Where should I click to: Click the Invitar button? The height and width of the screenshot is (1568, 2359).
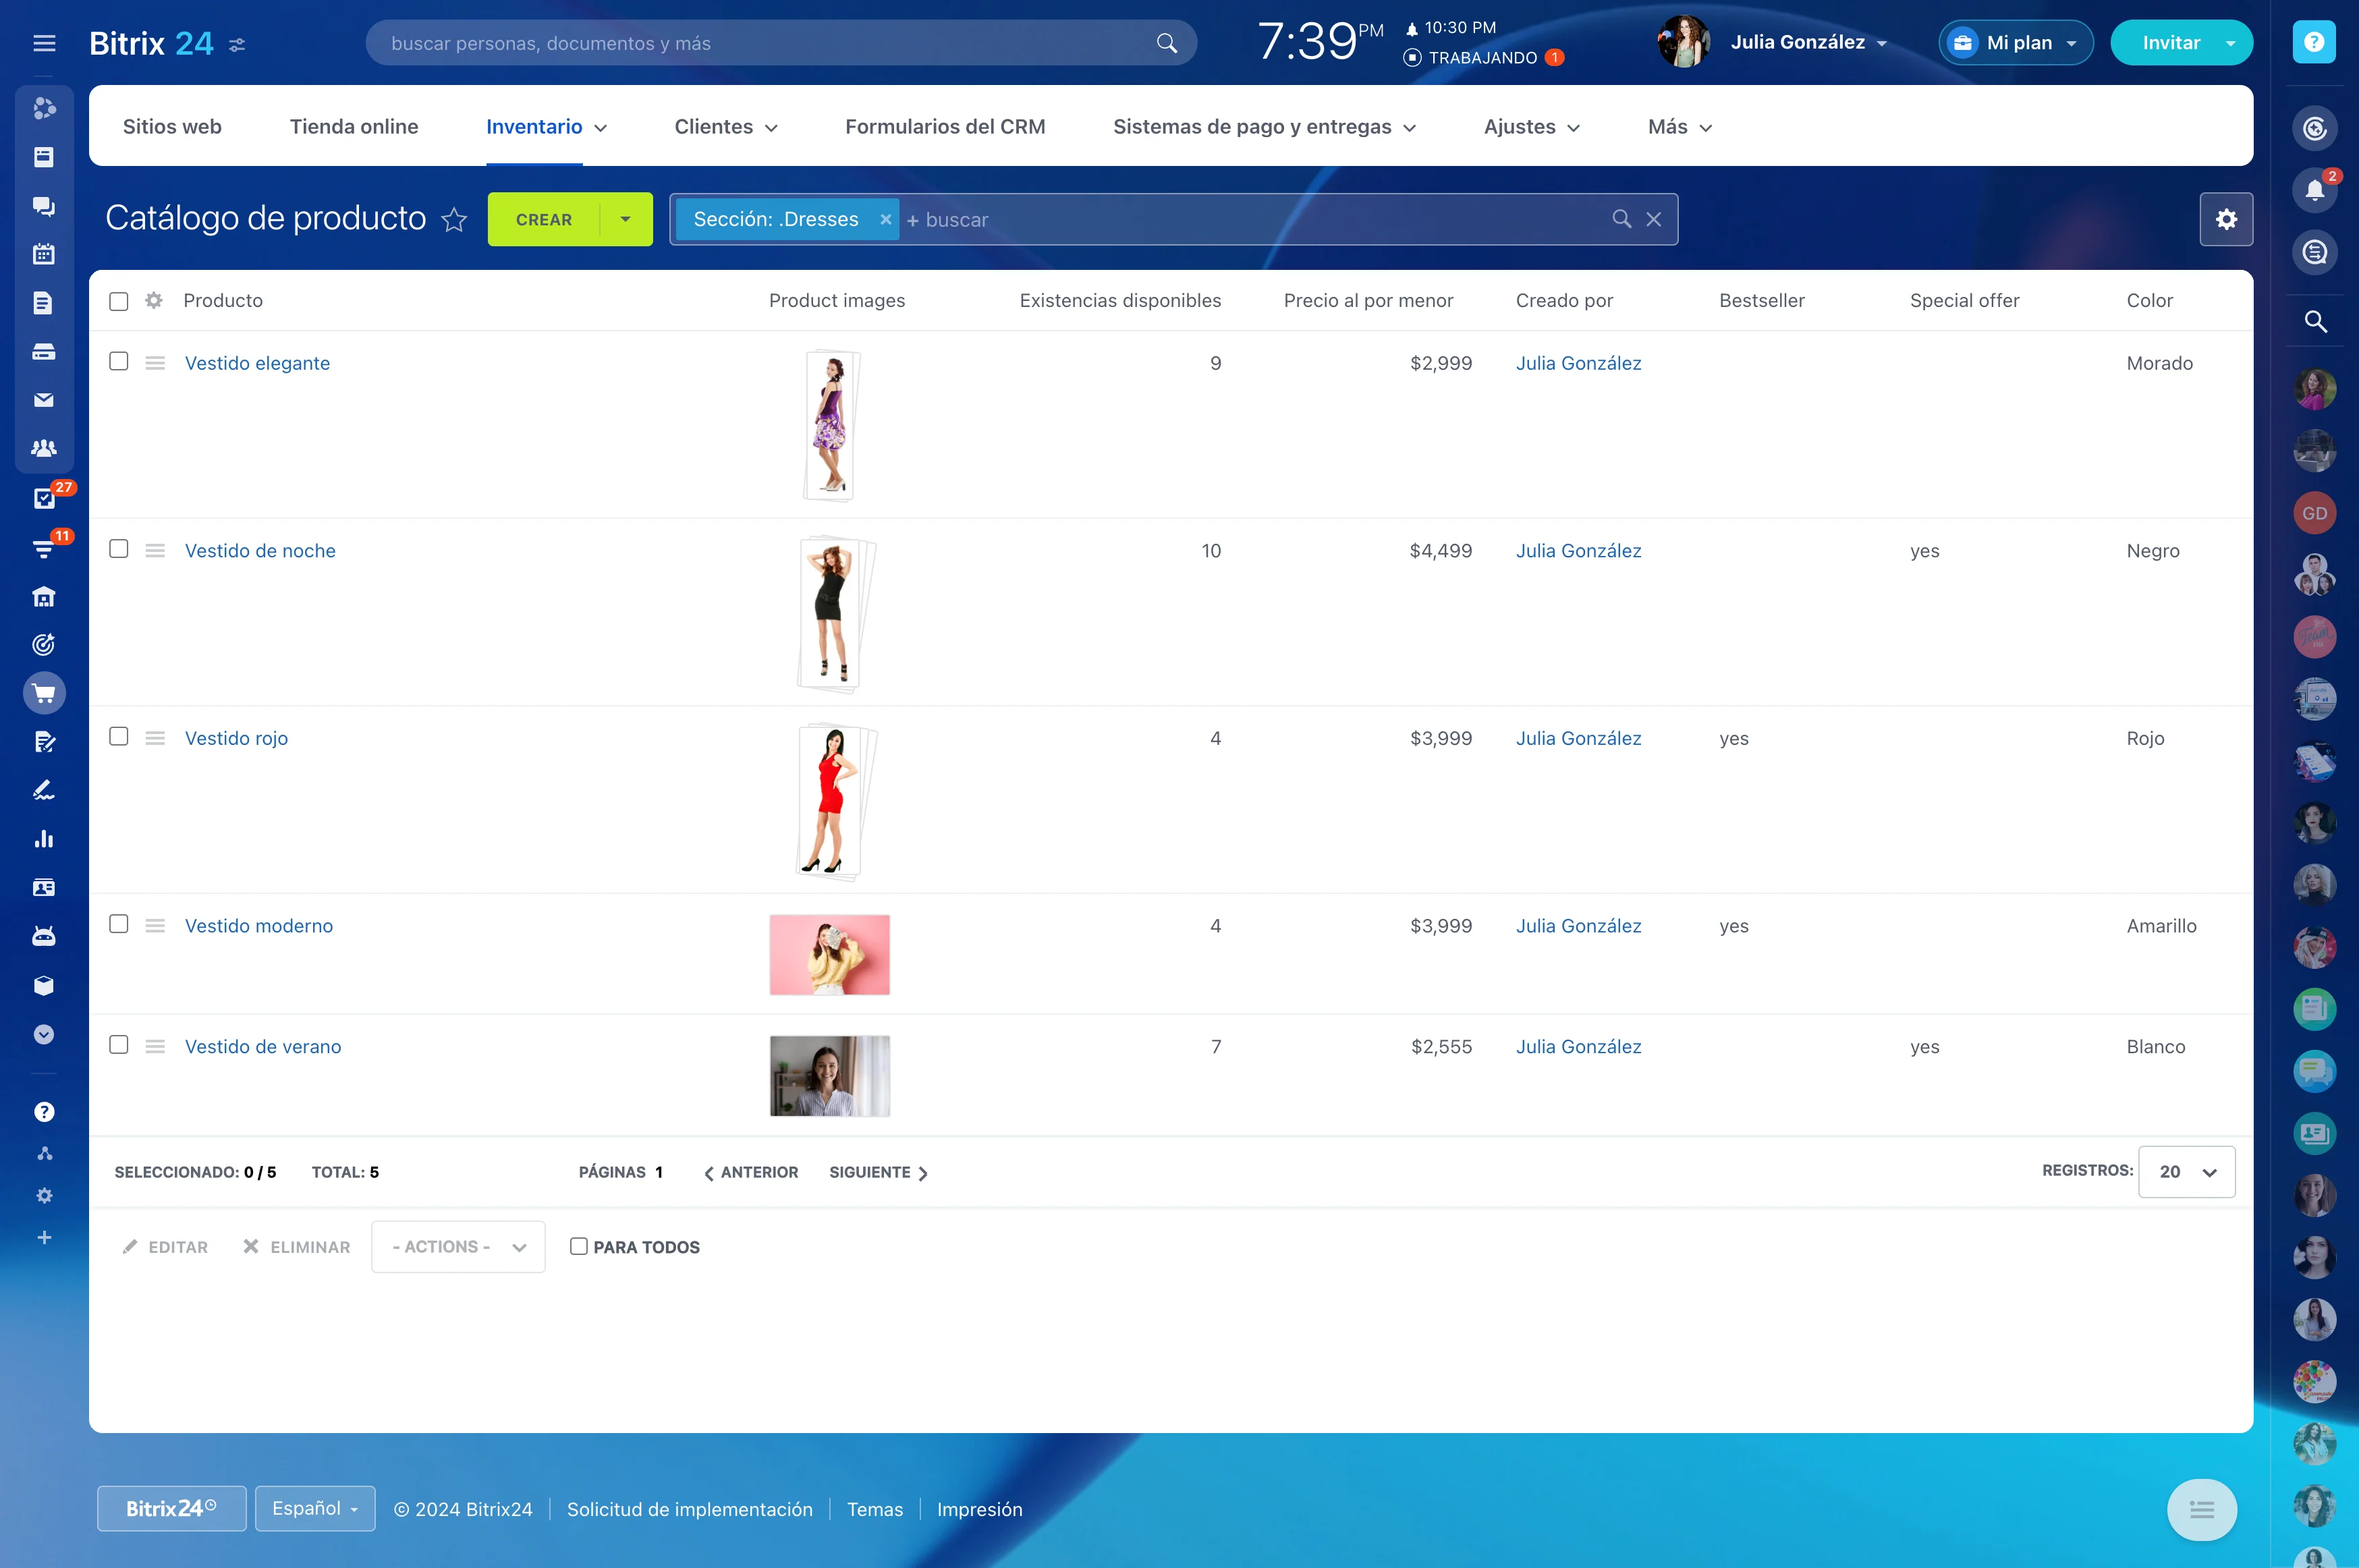coord(2170,43)
